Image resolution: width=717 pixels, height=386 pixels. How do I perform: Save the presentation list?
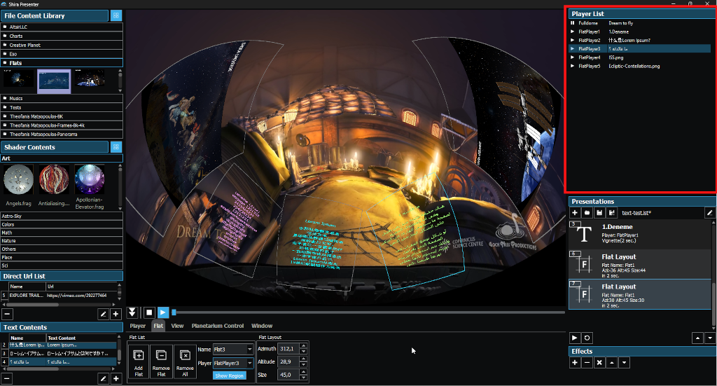click(599, 213)
